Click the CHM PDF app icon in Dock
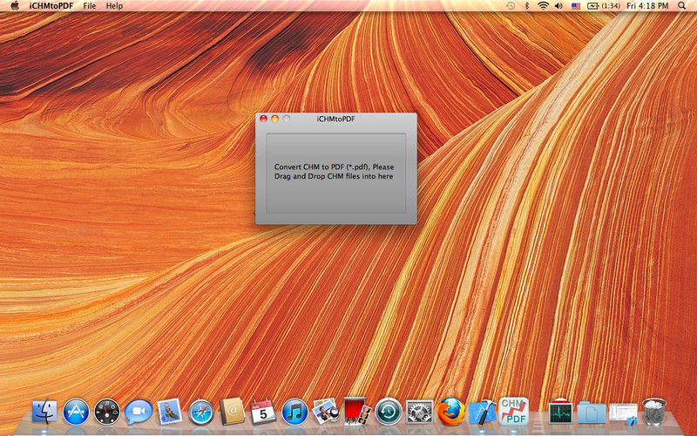697x436 pixels. coord(514,411)
